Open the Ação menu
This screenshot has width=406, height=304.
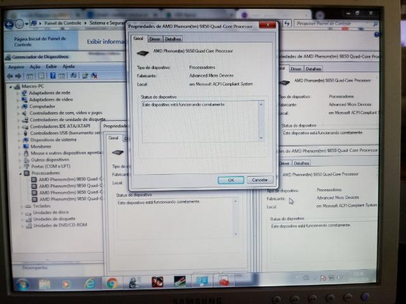click(35, 66)
